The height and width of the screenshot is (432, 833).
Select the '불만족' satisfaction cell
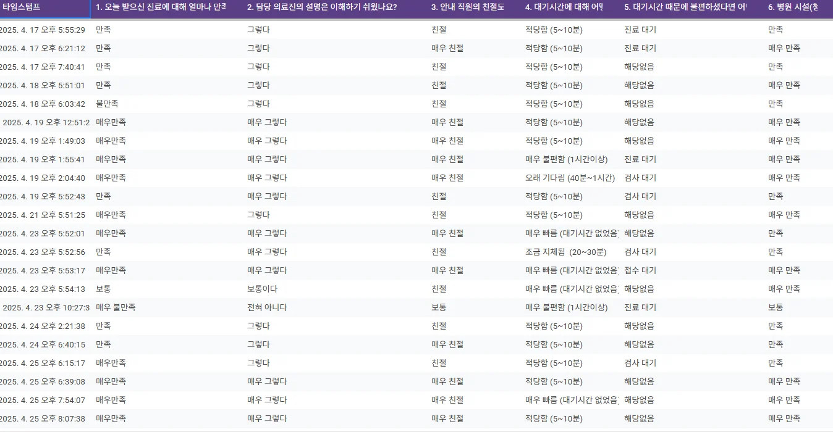pos(108,104)
